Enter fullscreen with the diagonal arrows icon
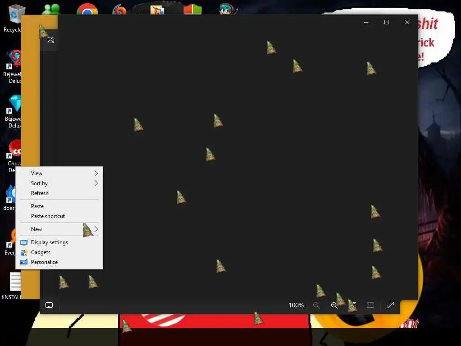 pos(390,305)
